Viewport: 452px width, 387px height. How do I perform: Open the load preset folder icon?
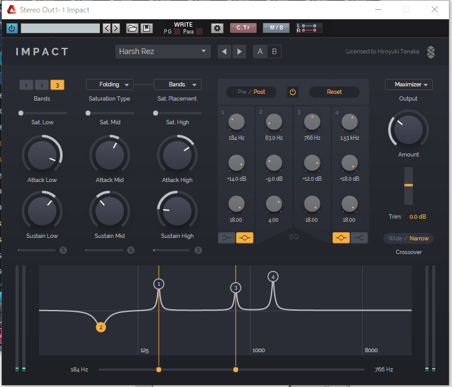coord(132,28)
